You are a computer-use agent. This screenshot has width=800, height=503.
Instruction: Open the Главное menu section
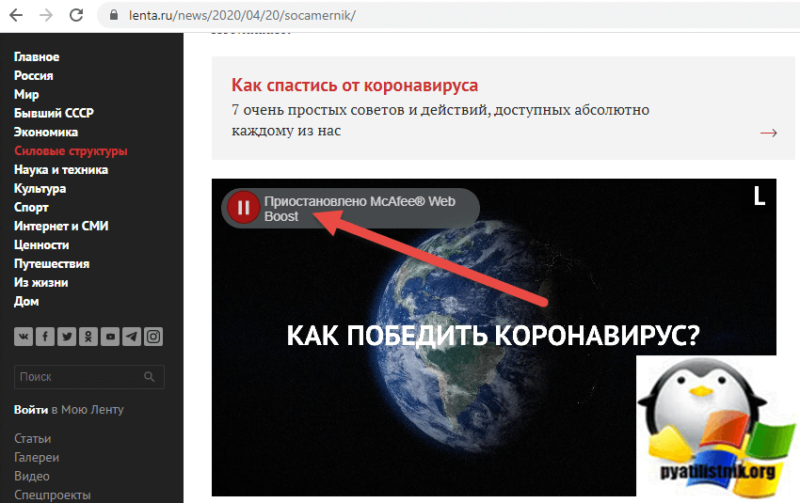pos(37,57)
